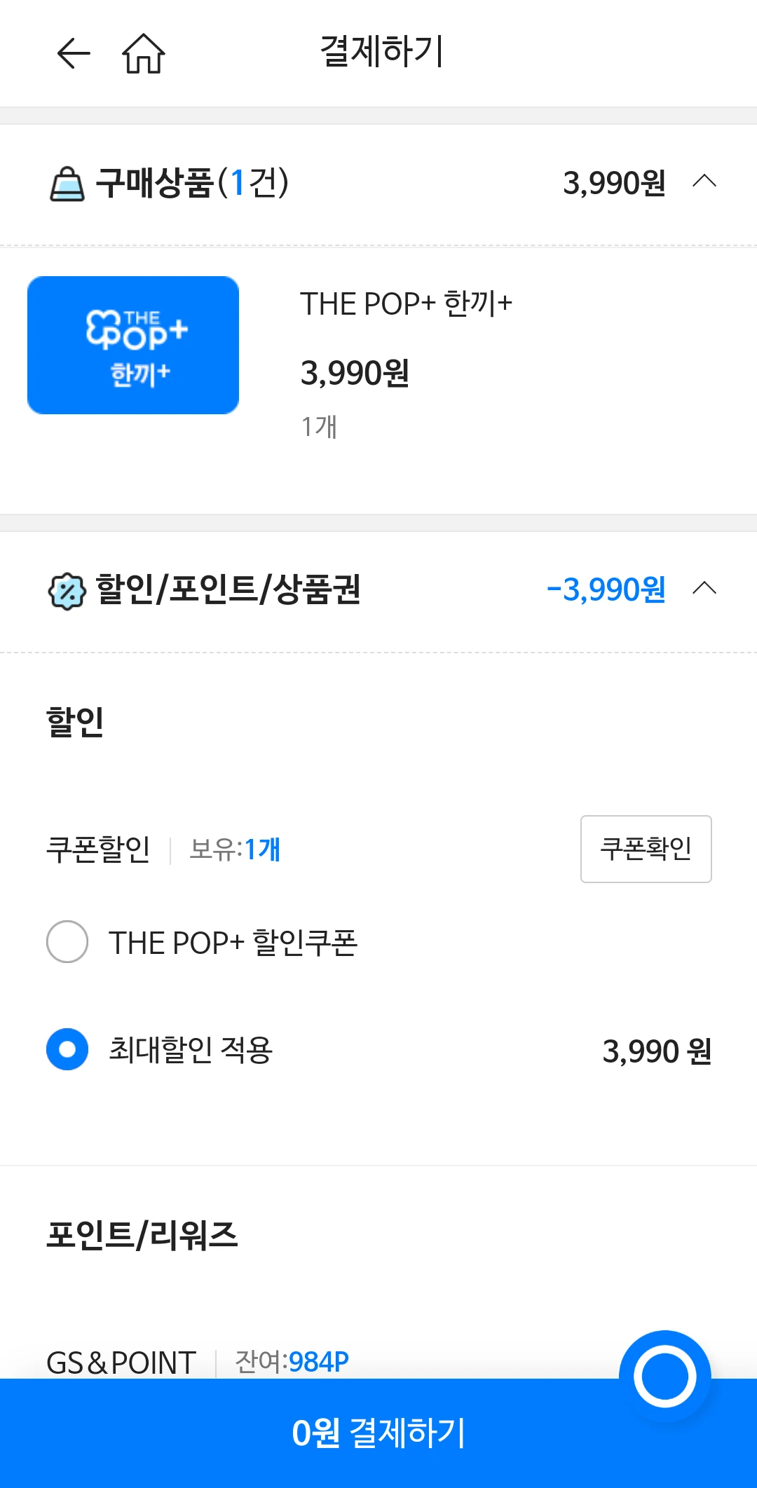Tap THE POP+ 한끼+ product image
Image resolution: width=757 pixels, height=1488 pixels.
(133, 345)
